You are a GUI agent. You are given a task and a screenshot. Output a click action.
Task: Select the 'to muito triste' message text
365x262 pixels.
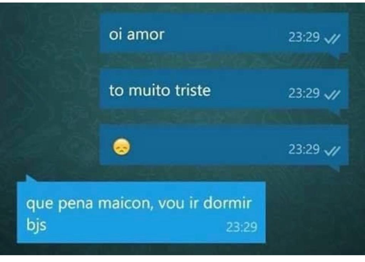pos(160,90)
